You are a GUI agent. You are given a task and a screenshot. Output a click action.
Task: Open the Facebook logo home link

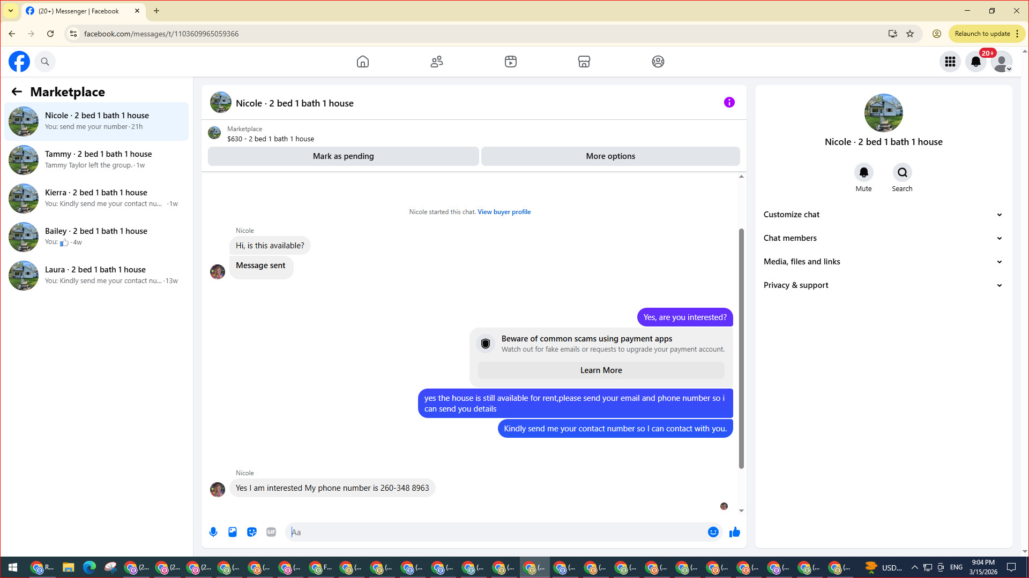point(19,62)
